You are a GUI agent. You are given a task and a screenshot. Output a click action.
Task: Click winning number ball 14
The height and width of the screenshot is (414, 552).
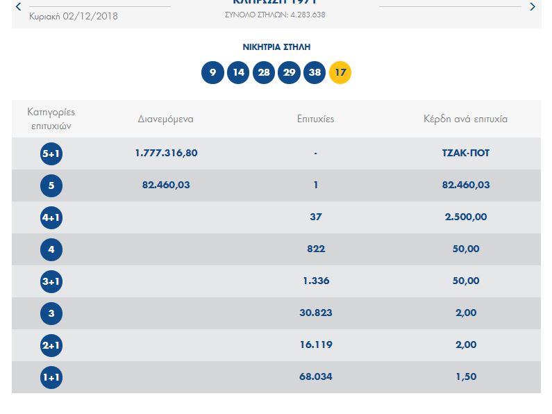(238, 72)
